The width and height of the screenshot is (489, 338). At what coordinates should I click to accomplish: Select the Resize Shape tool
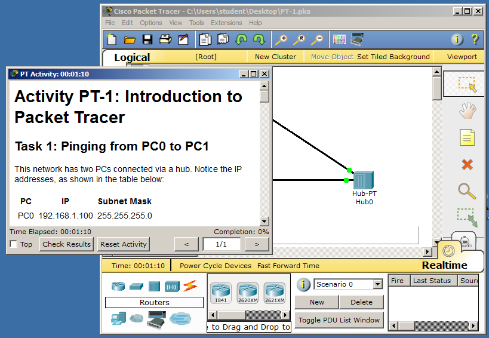(x=467, y=217)
